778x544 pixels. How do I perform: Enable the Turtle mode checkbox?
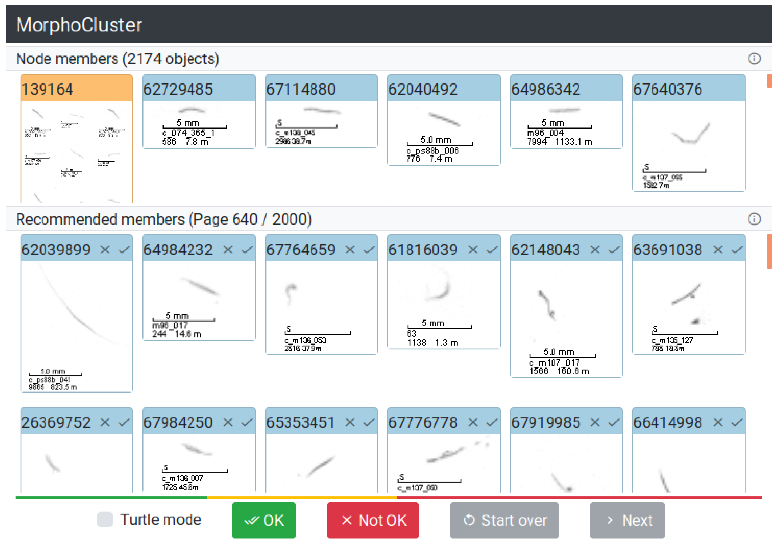(105, 519)
